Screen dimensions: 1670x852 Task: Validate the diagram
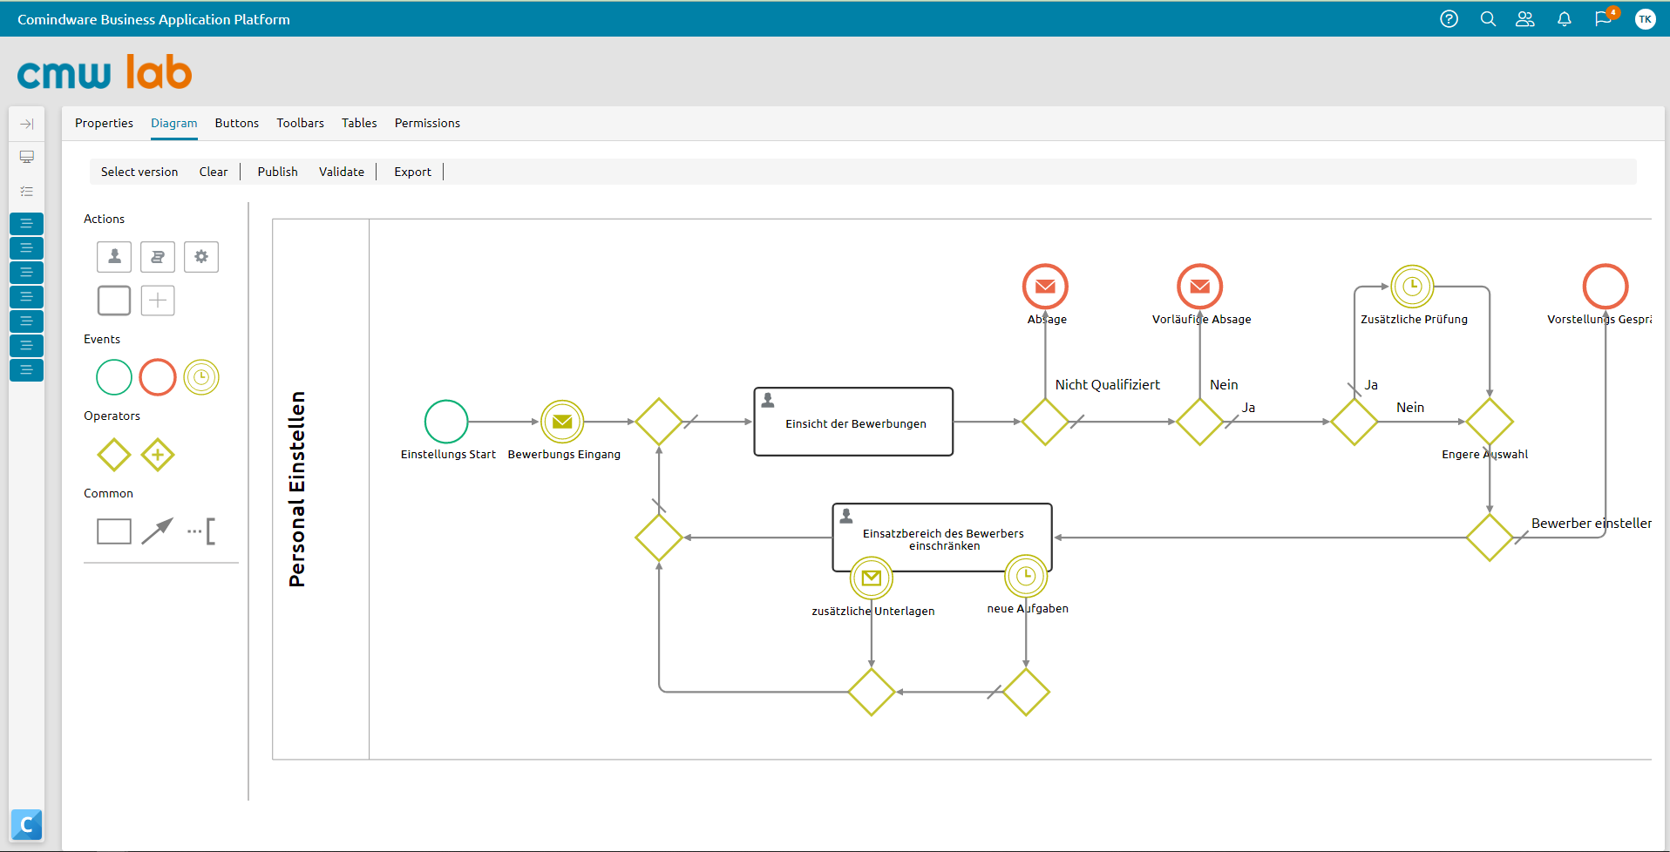tap(342, 172)
